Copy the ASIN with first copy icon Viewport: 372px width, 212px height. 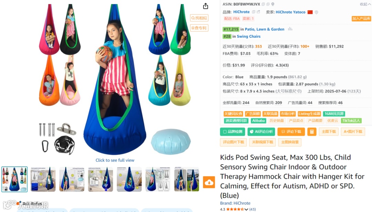coord(263,4)
